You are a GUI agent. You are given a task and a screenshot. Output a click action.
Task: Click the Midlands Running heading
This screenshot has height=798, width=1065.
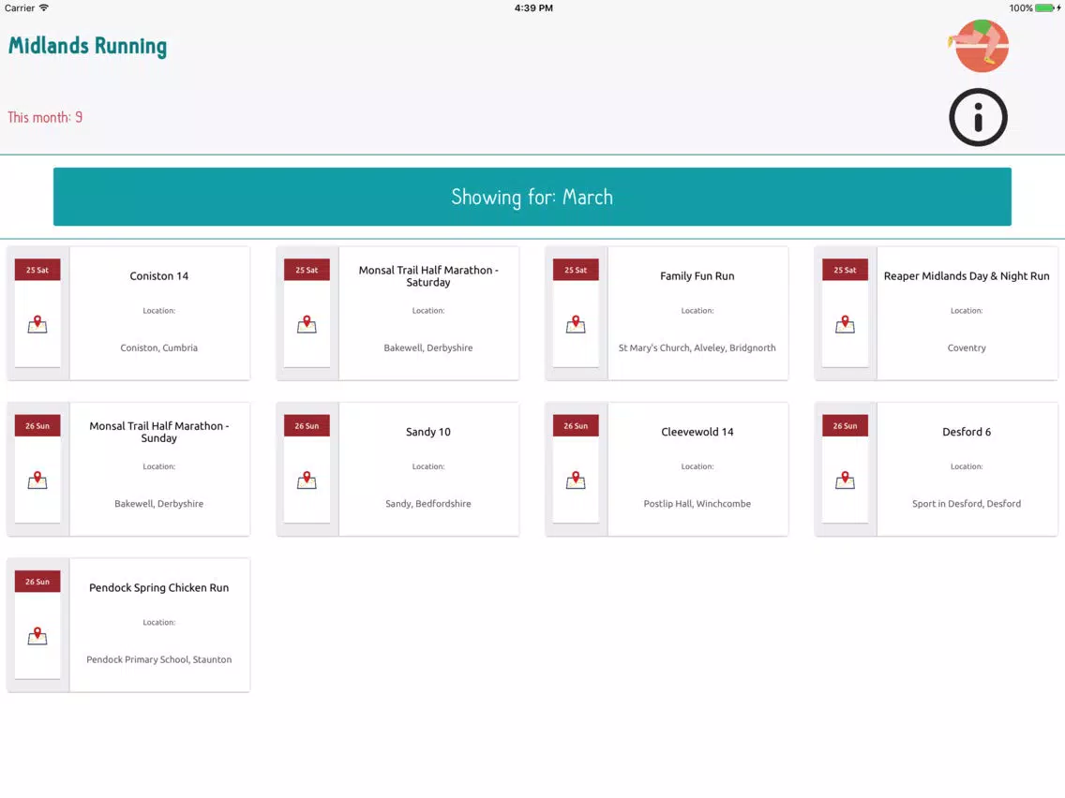pyautogui.click(x=87, y=46)
